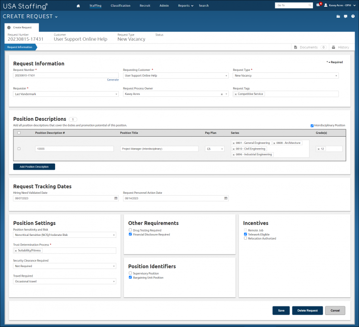Open Hiring Need Validated Date calendar
This screenshot has height=327, width=359.
(x=116, y=198)
